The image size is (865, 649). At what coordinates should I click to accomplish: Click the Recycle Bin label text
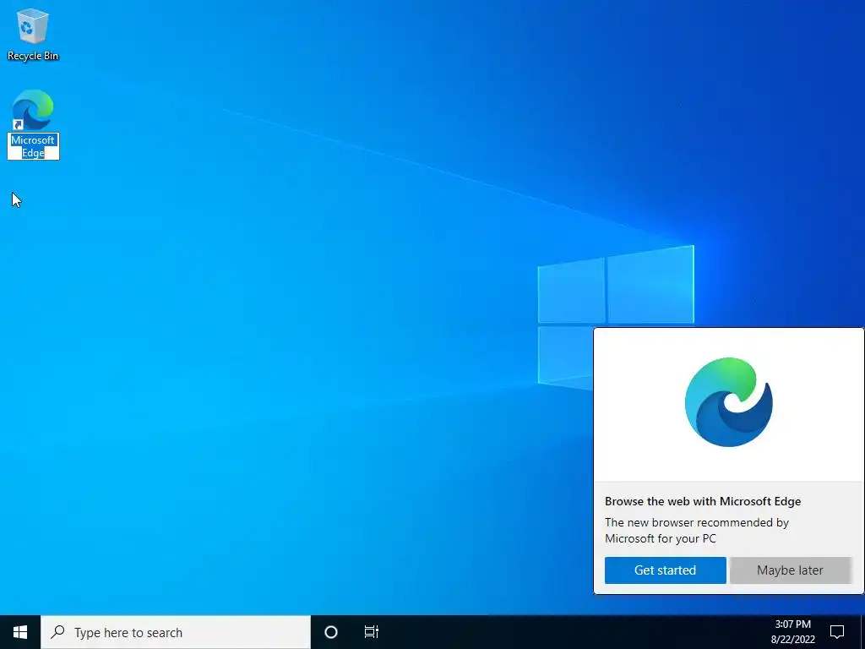tap(33, 56)
